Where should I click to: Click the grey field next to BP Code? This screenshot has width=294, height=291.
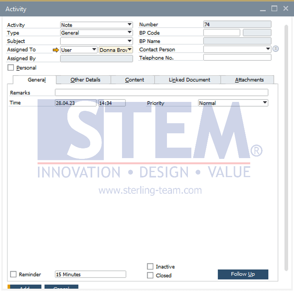(257, 33)
